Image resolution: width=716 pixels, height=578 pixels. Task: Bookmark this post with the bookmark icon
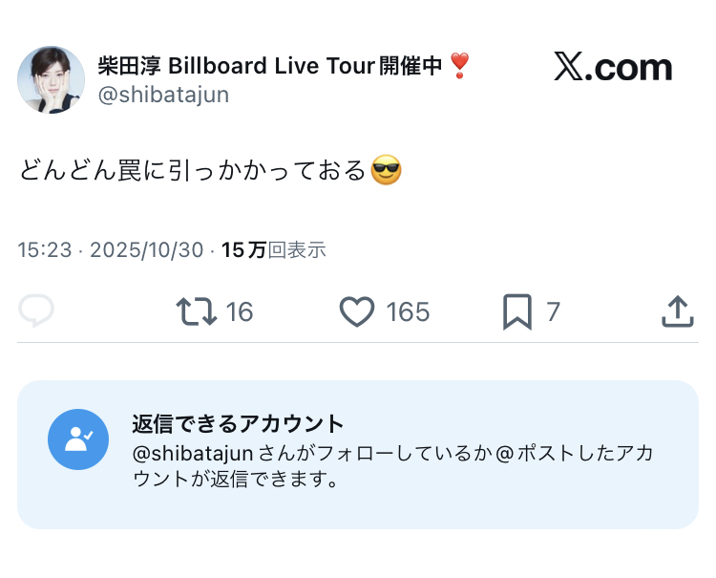pos(516,311)
